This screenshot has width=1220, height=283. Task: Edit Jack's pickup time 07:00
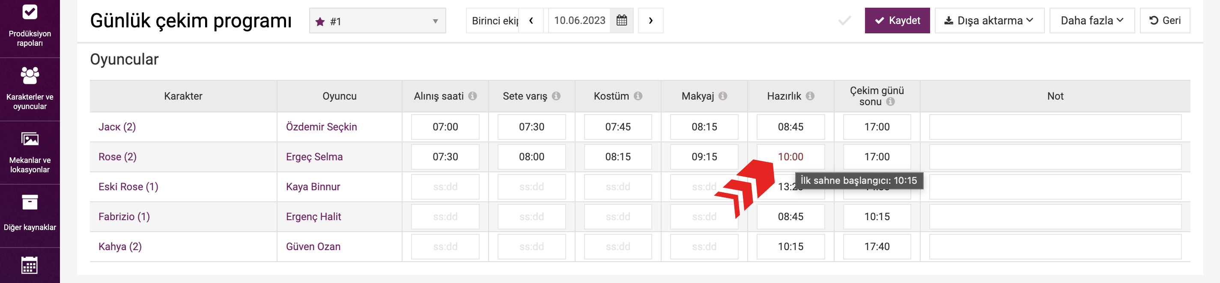coord(445,127)
